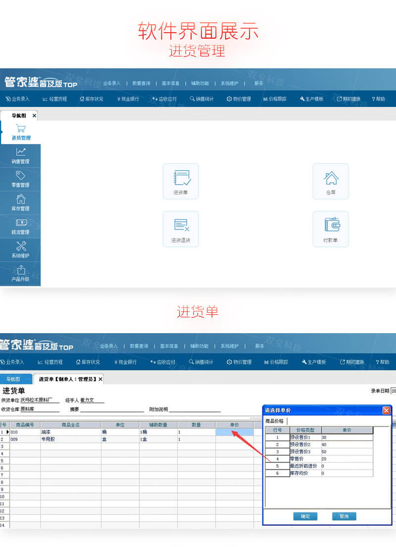
Task: Click the 附加说明 input field
Action: 195,409
